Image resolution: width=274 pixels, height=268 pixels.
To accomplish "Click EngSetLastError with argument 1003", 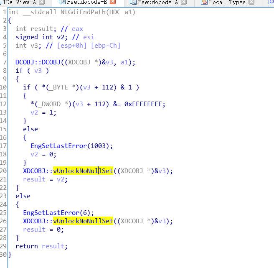I will (x=58, y=146).
